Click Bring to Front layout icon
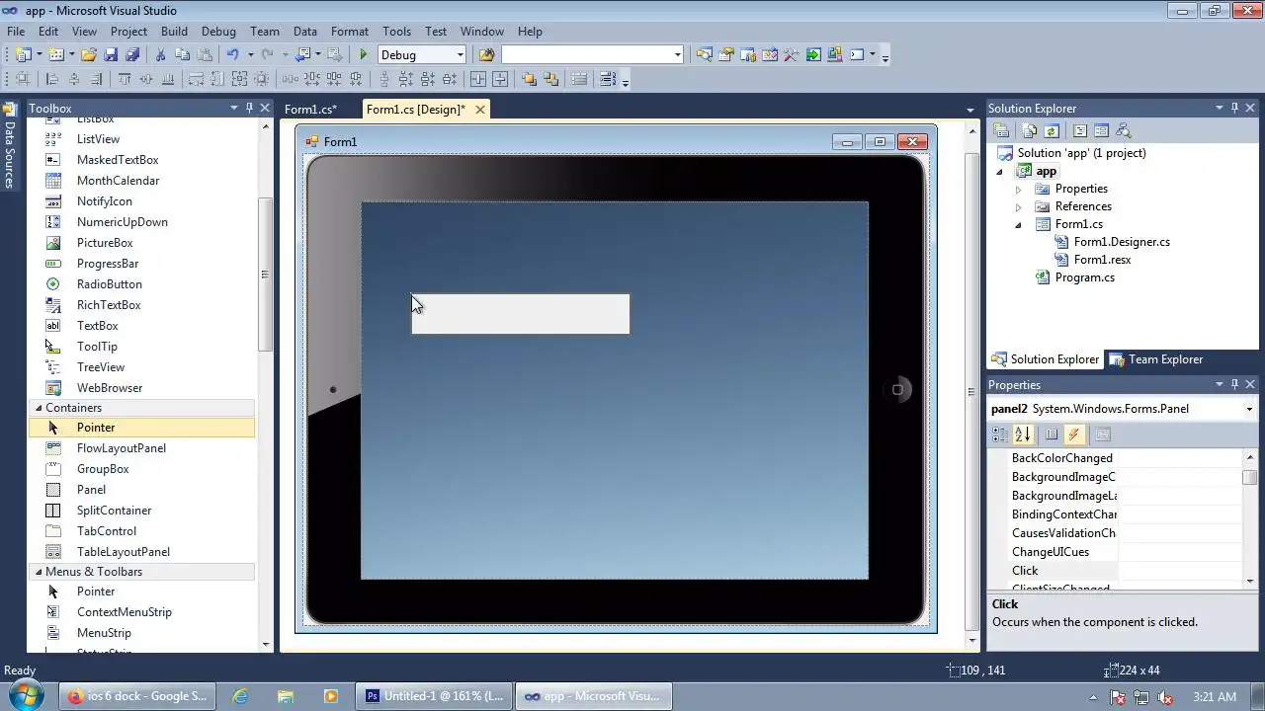Image resolution: width=1265 pixels, height=711 pixels. (530, 80)
